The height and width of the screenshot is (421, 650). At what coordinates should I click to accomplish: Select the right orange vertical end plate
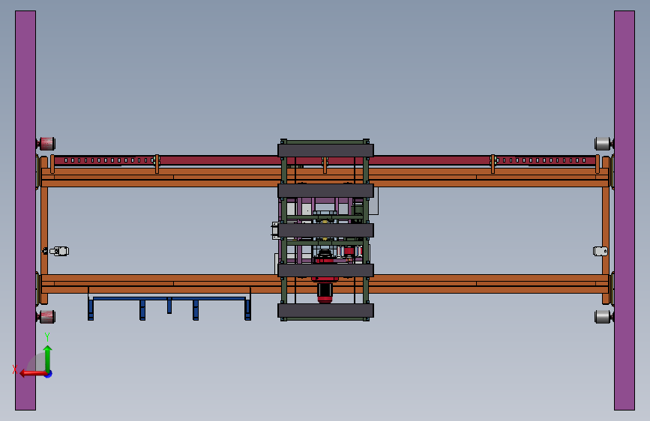point(606,231)
